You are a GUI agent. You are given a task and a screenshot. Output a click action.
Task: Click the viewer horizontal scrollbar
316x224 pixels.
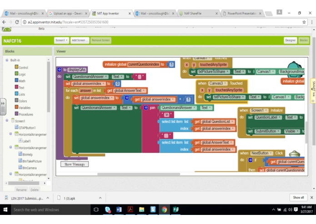(139, 174)
